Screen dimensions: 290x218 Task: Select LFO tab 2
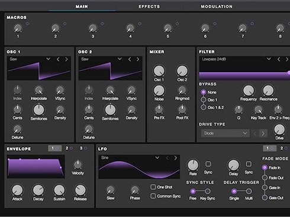(x=284, y=148)
